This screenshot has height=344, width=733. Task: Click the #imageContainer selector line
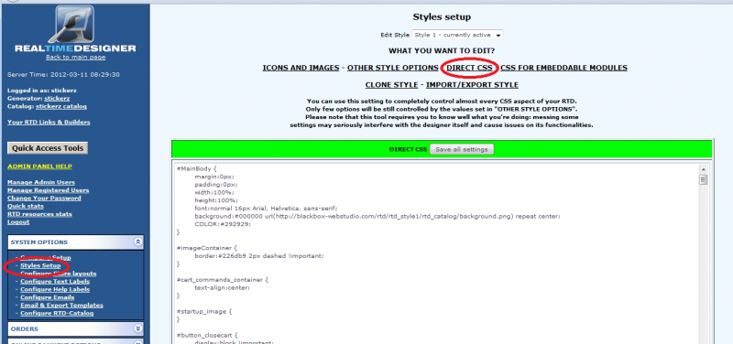[x=208, y=248]
